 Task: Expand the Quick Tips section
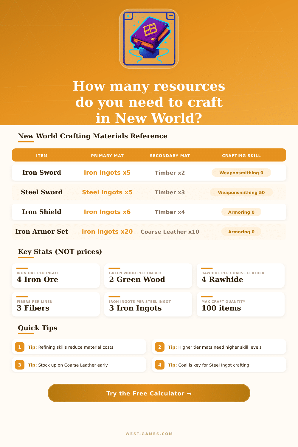(x=37, y=328)
